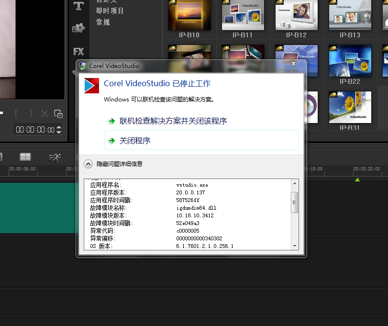This screenshot has width=388, height=326.
Task: Select the IP-B13 template thumbnail
Action: [350, 15]
